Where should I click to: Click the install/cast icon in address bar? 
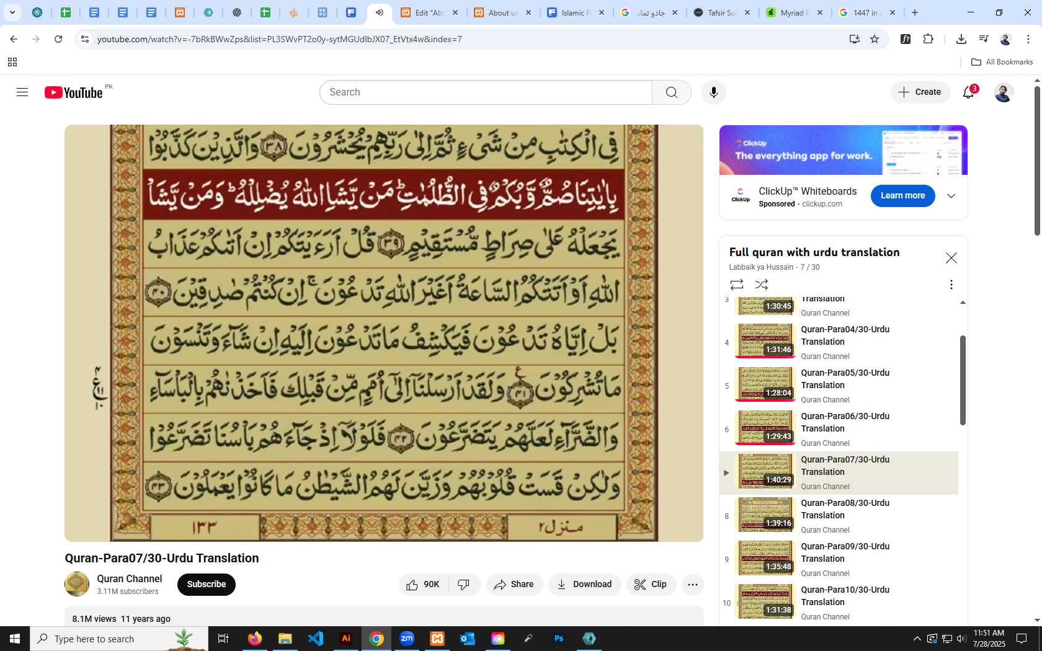pyautogui.click(x=854, y=39)
